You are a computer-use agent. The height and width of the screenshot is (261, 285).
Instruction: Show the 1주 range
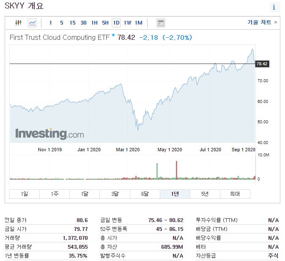click(x=55, y=194)
